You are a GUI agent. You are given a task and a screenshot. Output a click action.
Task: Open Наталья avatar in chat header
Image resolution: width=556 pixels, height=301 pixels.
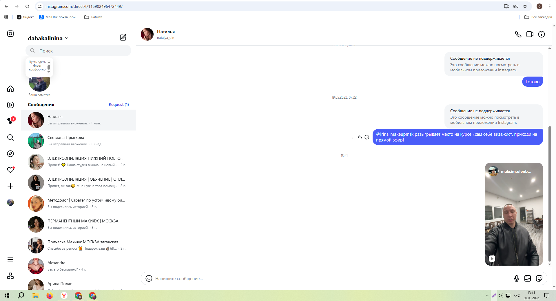(147, 34)
